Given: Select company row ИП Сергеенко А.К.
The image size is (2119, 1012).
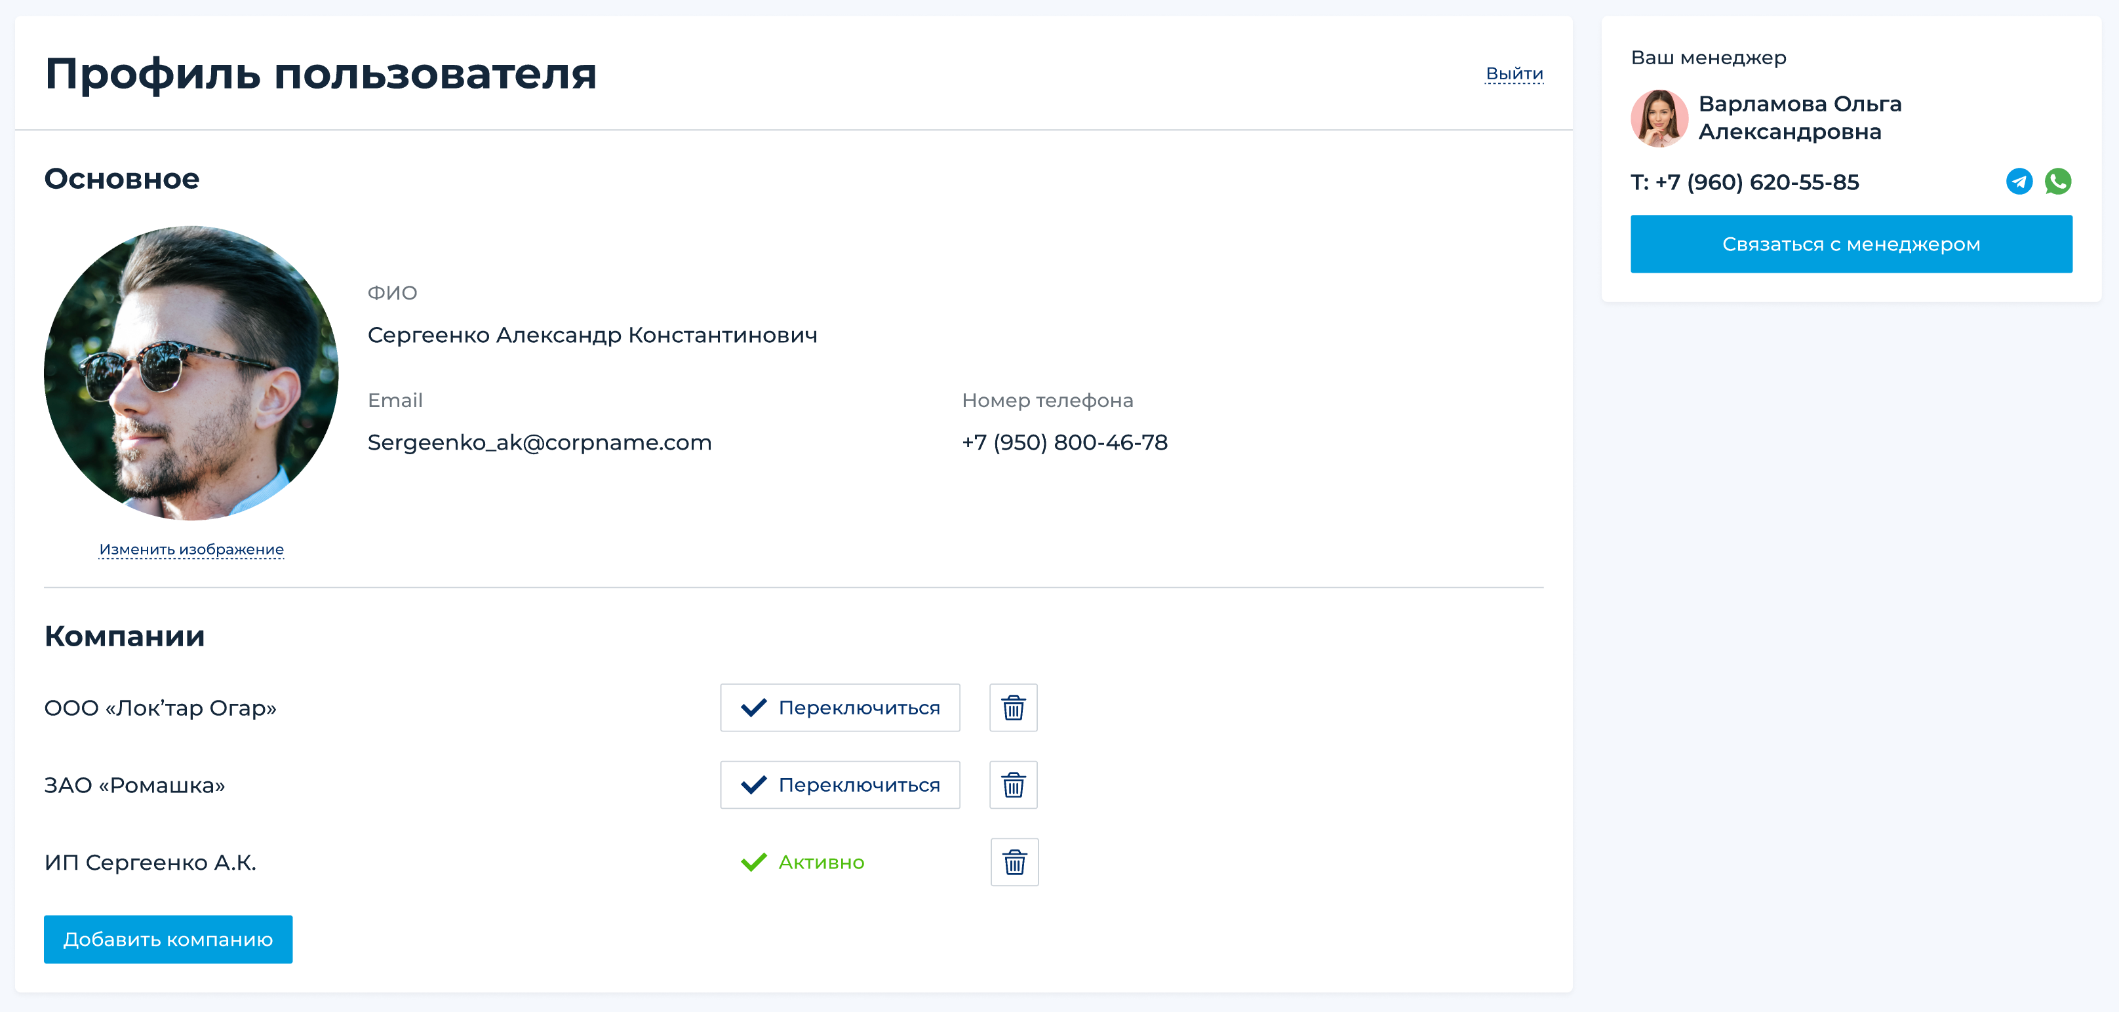Looking at the screenshot, I should click(x=151, y=863).
